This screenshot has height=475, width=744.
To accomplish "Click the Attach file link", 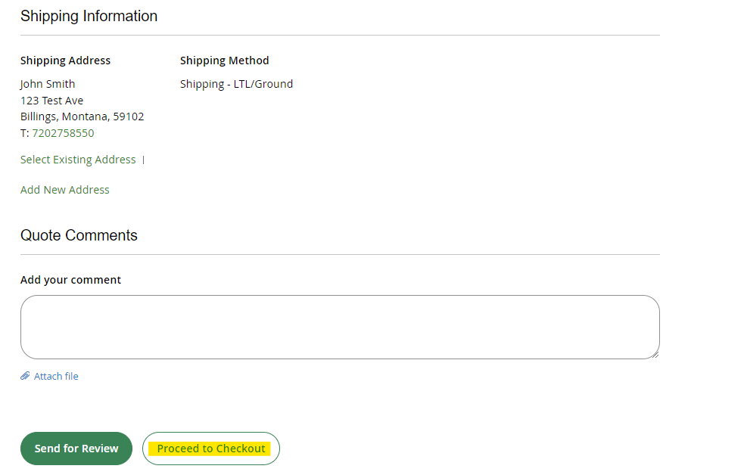I will pos(56,376).
